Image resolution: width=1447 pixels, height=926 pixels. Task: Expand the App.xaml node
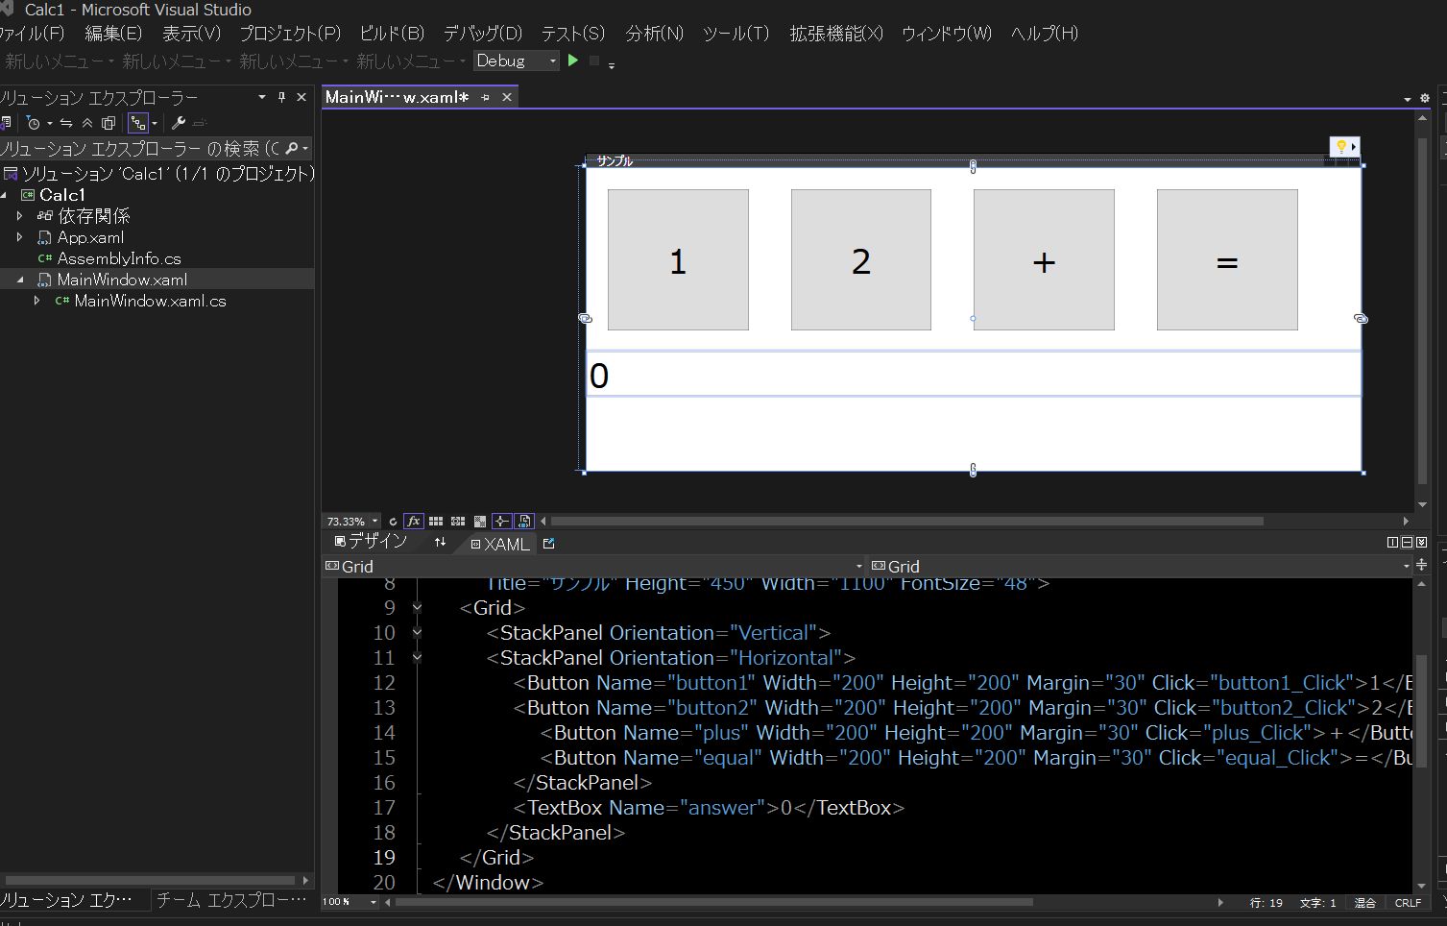pos(20,237)
